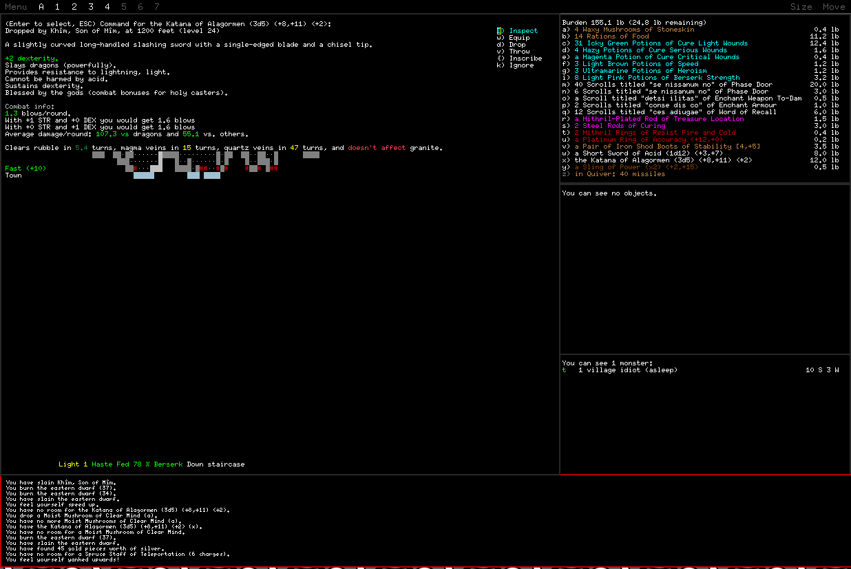Click 'Slays dragons (powerfully)' line

click(x=61, y=65)
